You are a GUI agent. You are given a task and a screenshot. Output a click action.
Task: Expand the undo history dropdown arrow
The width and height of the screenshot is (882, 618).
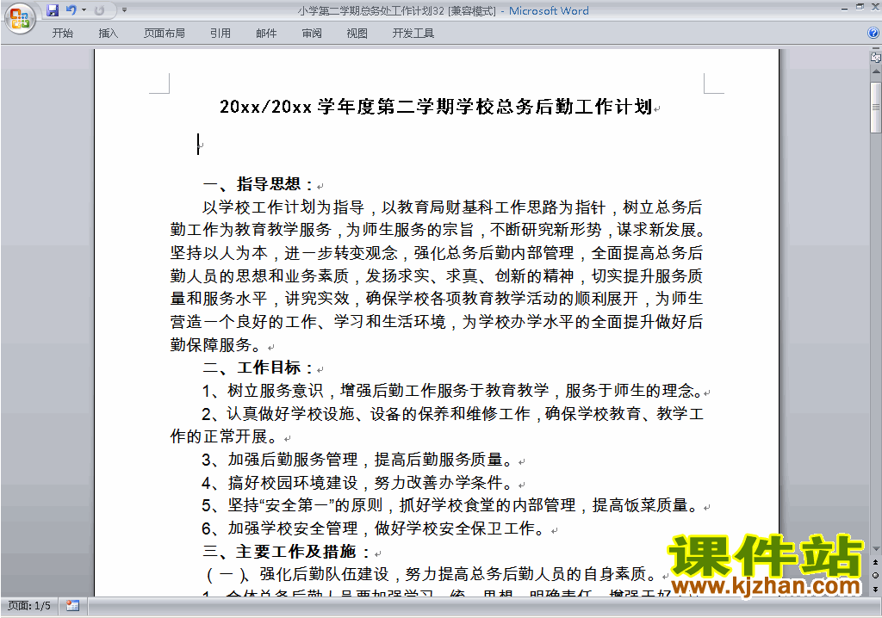(x=84, y=10)
